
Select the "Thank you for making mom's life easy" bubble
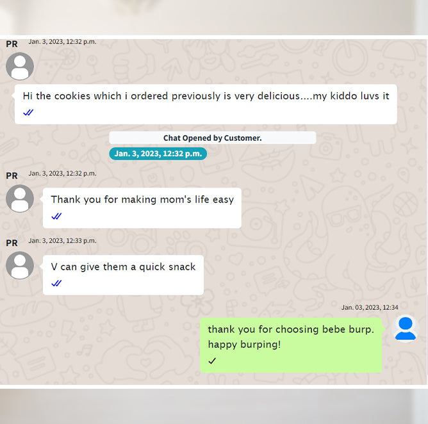tap(142, 208)
